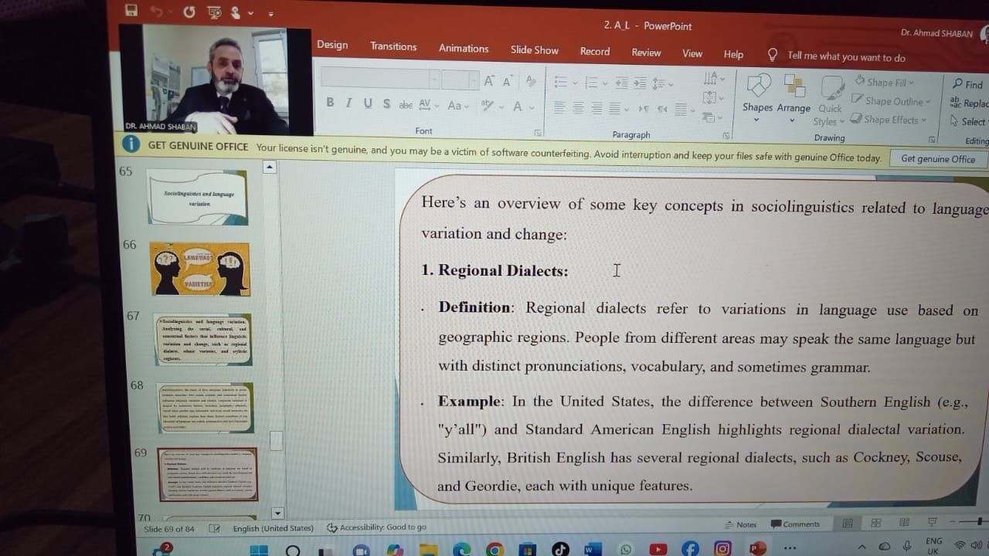
Task: Click the Find button in Editing
Action: [967, 84]
